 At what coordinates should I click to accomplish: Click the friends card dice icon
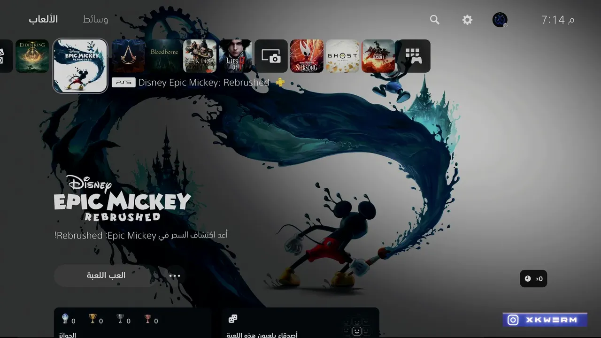tap(232, 319)
